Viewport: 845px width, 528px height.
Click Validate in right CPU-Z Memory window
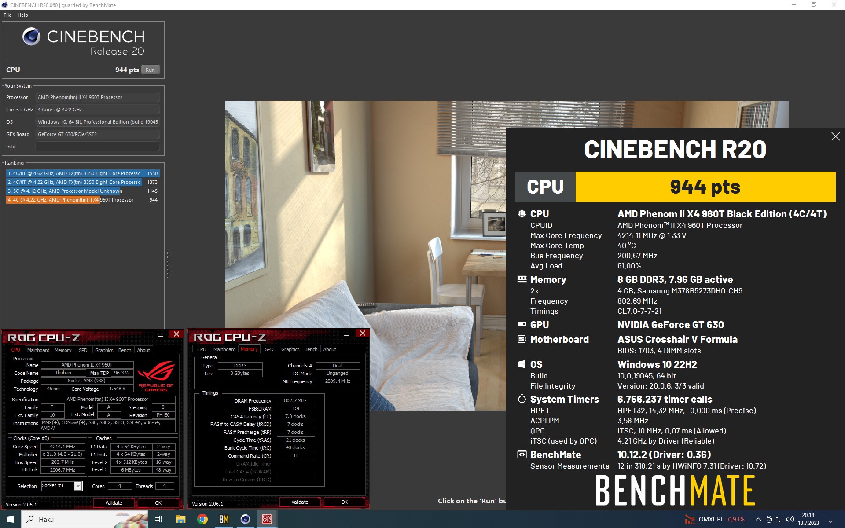[300, 502]
